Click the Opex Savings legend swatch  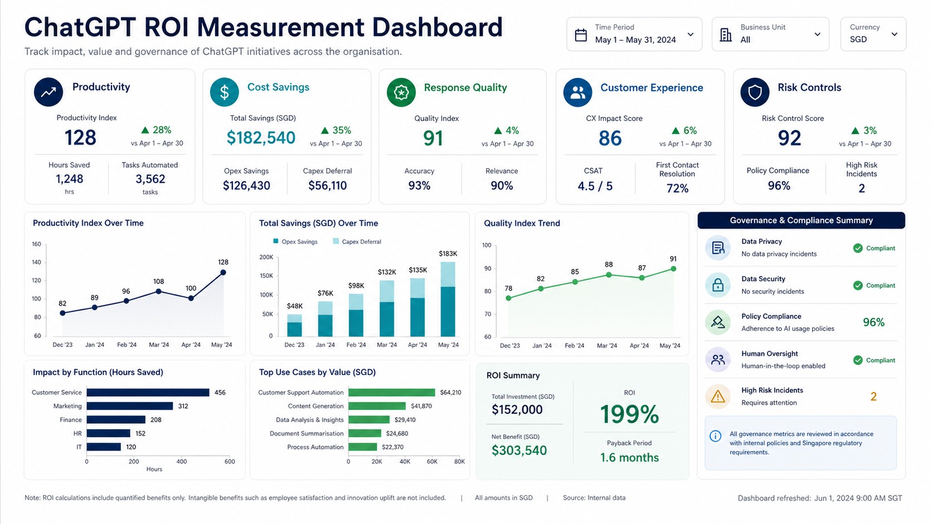(x=276, y=241)
